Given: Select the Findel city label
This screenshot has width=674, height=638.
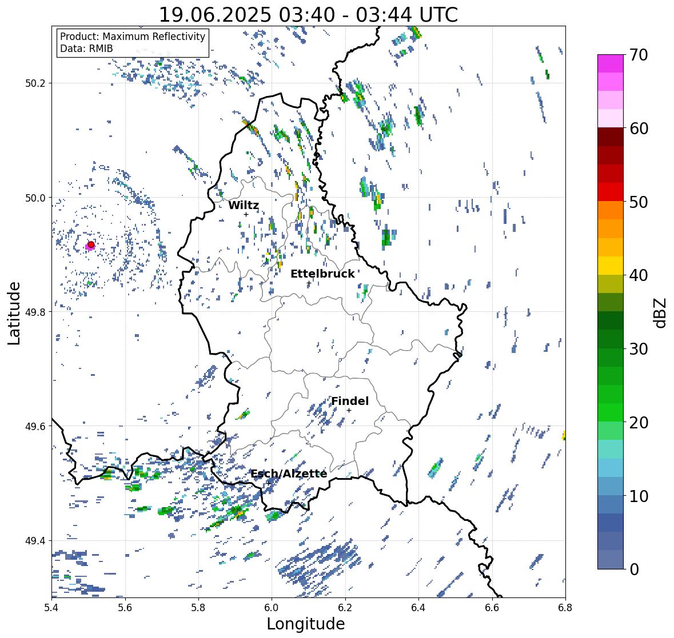Looking at the screenshot, I should [350, 401].
